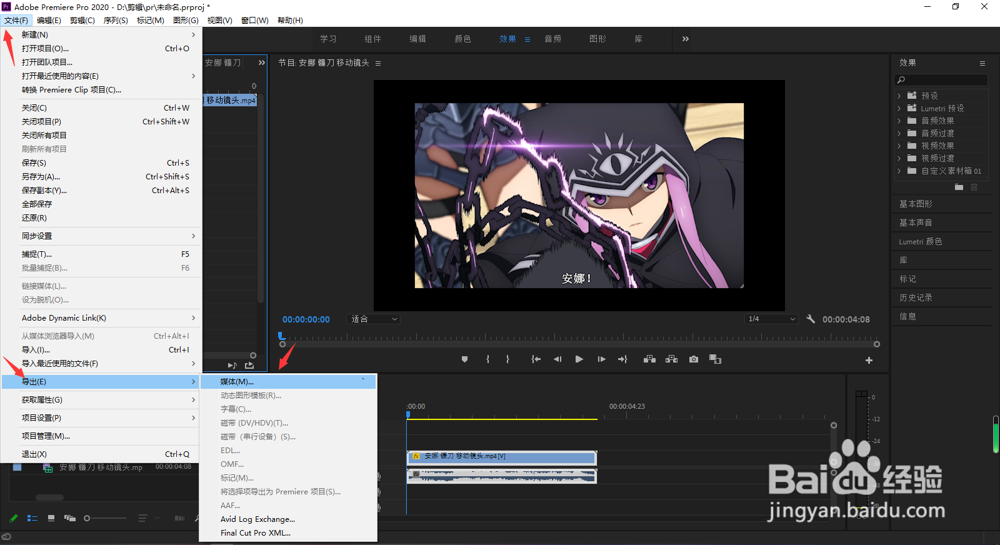Select 导入(I)... in File menu
The height and width of the screenshot is (545, 1000).
point(102,349)
